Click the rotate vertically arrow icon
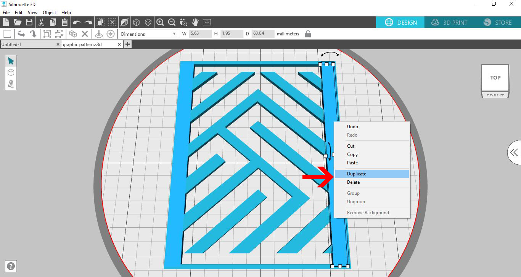Viewport: 521px width, 277px height. tap(33, 34)
